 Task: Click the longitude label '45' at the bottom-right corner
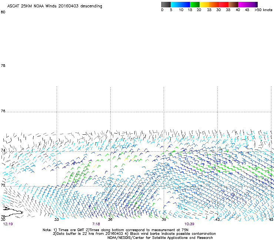(271, 219)
